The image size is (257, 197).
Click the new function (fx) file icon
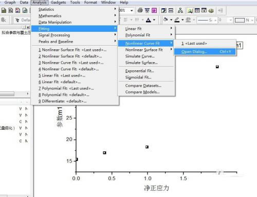click(x=11, y=11)
